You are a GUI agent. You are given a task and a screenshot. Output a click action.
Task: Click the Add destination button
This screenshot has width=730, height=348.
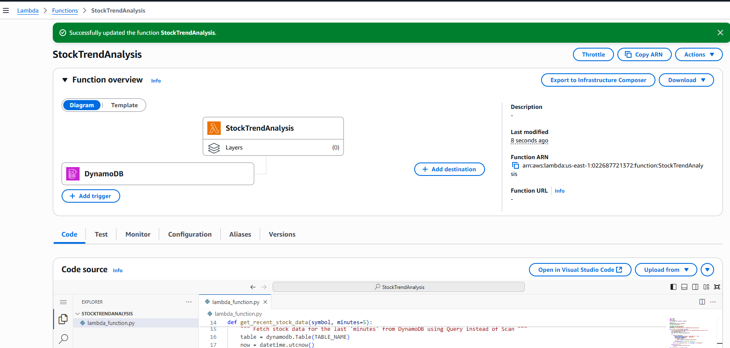tap(449, 169)
